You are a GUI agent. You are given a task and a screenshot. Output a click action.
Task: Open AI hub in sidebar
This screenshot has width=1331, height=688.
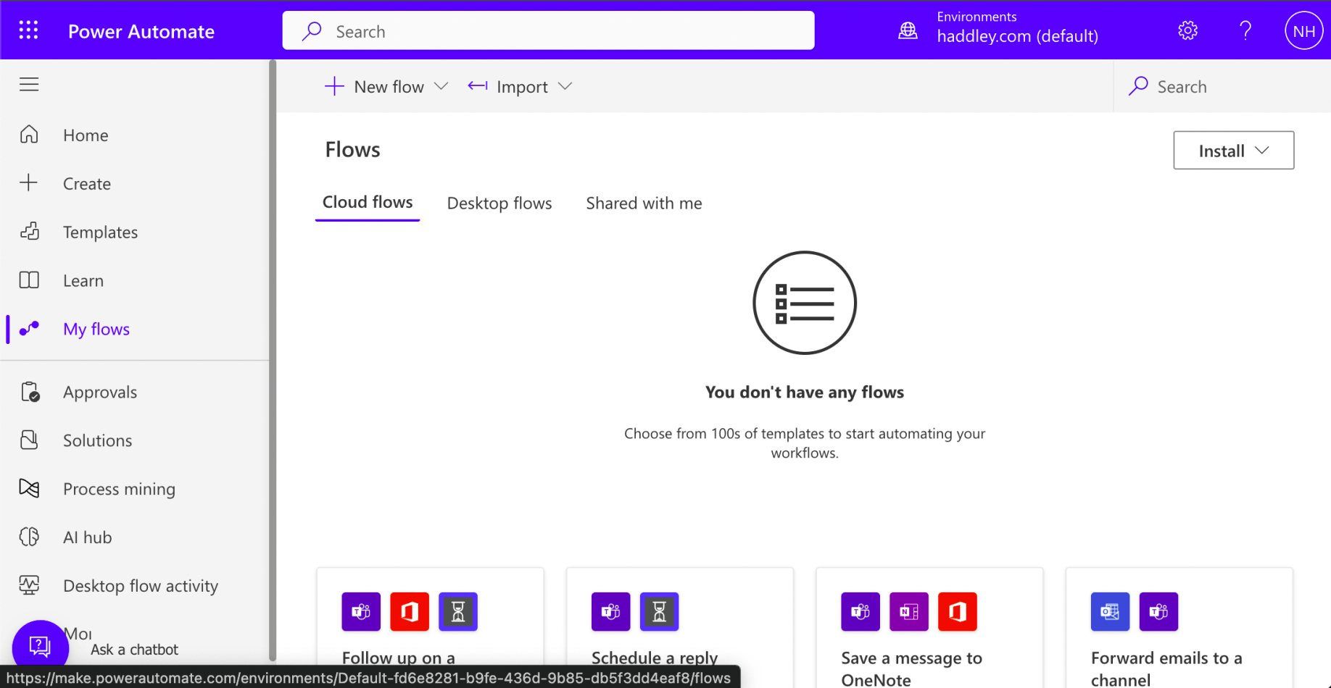coord(87,537)
